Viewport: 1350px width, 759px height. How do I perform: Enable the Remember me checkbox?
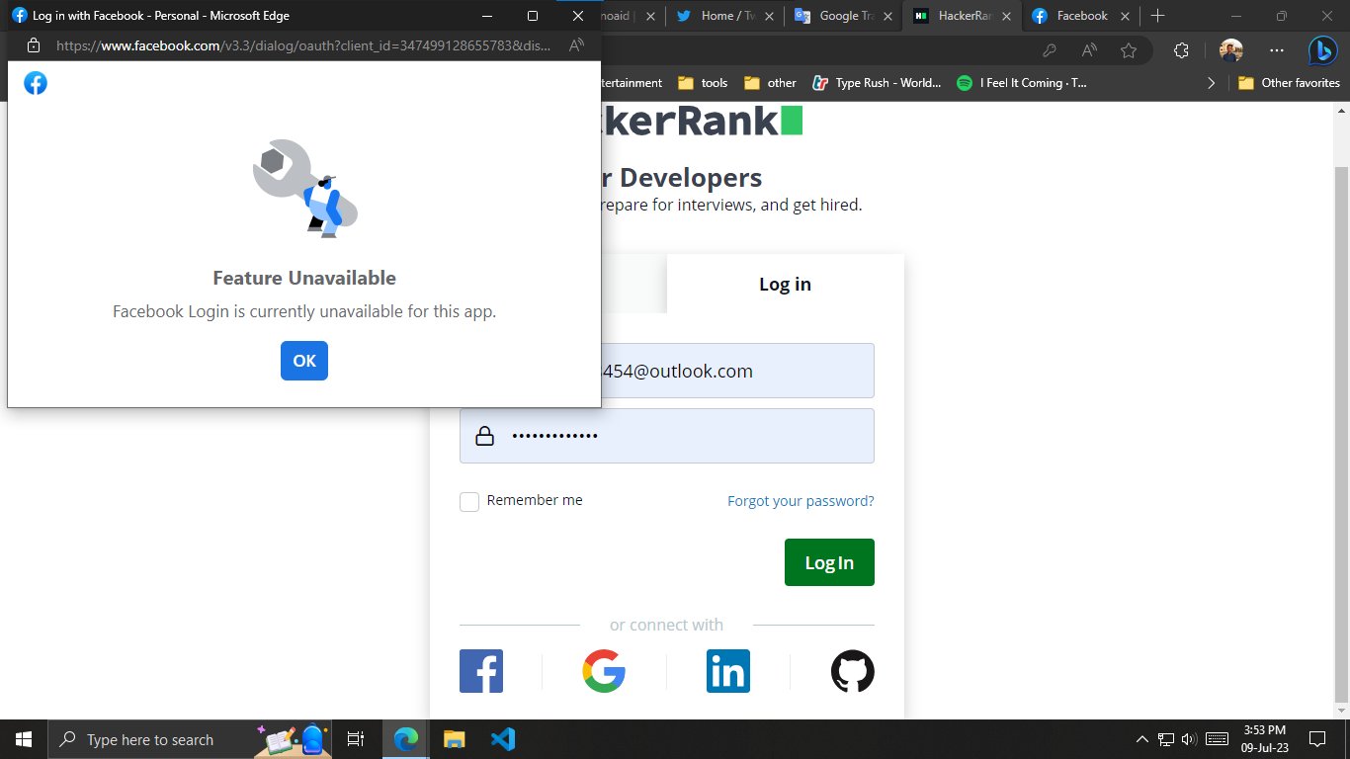469,501
